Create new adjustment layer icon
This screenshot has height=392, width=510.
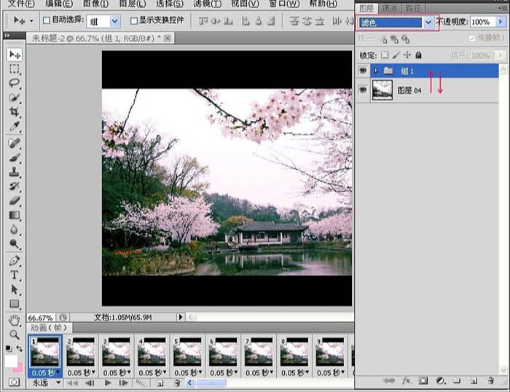[x=440, y=380]
